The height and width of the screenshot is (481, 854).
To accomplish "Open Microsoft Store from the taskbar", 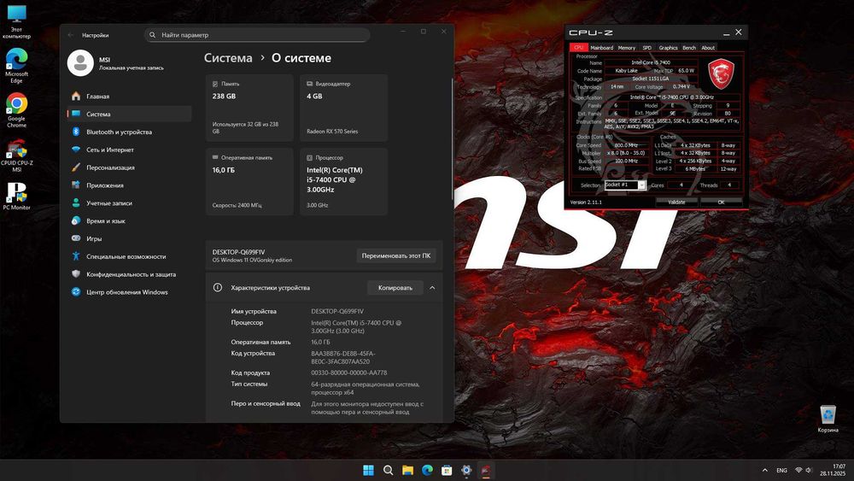I will (447, 470).
